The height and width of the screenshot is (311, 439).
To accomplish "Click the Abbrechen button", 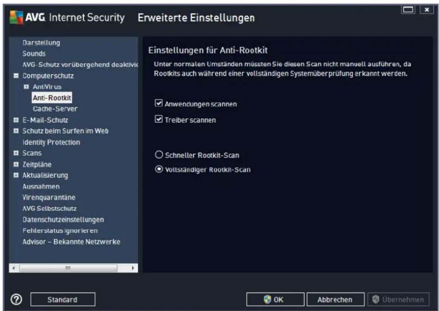I will [335, 300].
